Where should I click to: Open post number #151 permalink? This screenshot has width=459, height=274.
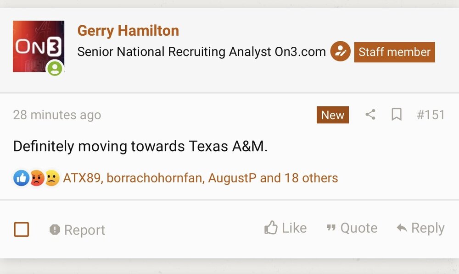(x=431, y=115)
